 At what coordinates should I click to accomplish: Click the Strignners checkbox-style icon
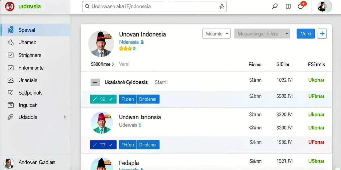tap(10, 55)
